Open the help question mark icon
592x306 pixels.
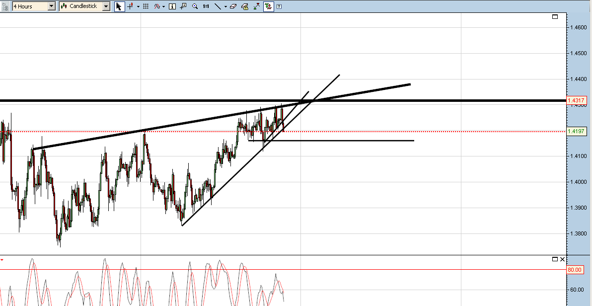click(279, 6)
